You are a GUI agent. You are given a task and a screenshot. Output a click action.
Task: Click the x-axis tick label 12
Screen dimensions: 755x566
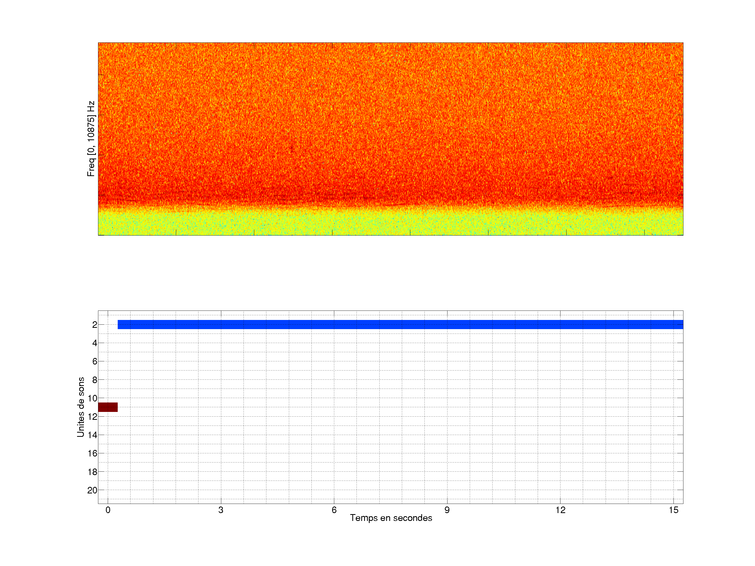tap(560, 510)
